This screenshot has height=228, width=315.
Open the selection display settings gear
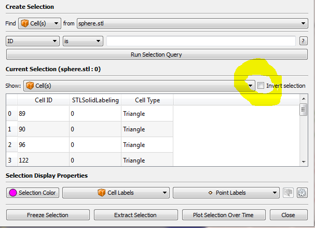[x=302, y=193]
